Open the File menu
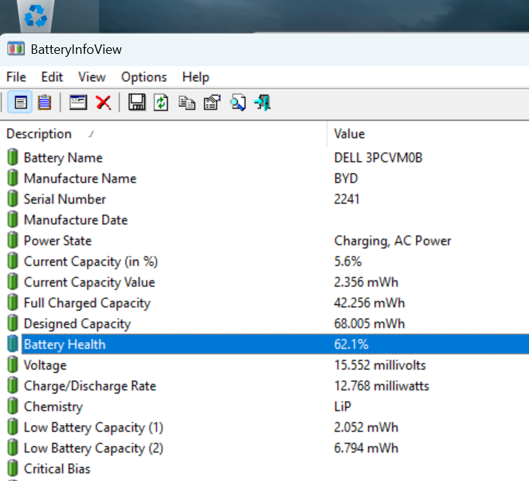 coord(16,77)
